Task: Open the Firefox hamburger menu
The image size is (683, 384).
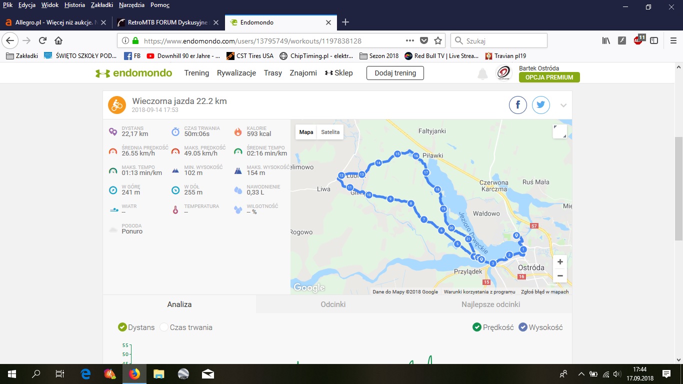Action: point(673,41)
